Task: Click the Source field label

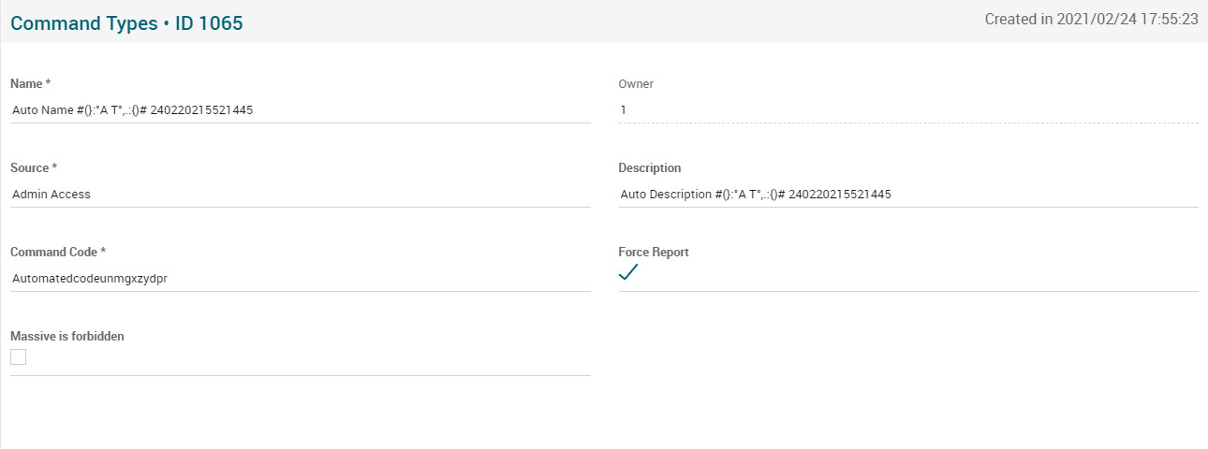Action: (29, 168)
